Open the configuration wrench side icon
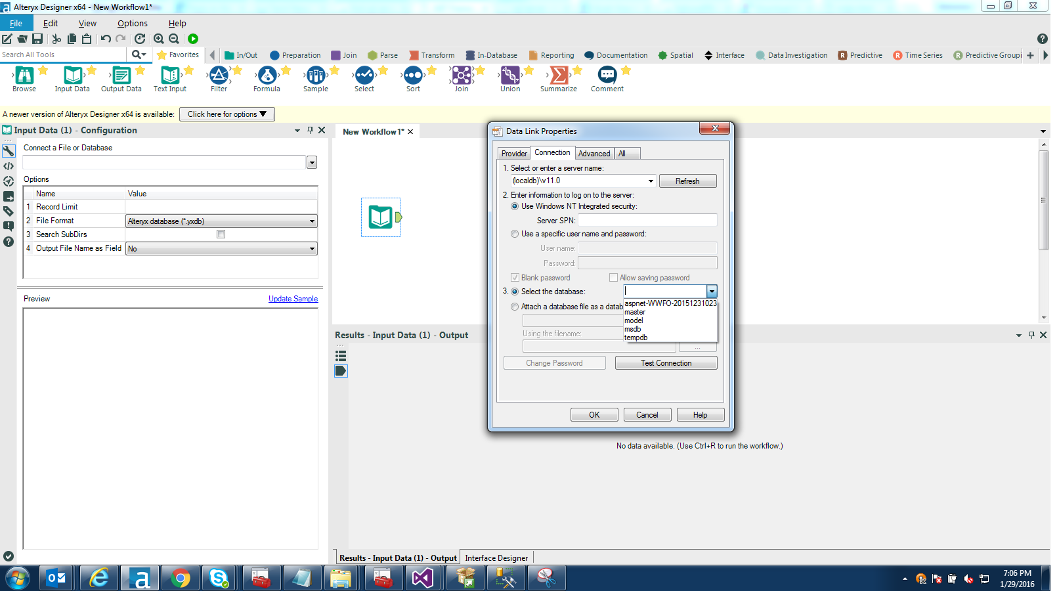The width and height of the screenshot is (1059, 591). click(9, 151)
